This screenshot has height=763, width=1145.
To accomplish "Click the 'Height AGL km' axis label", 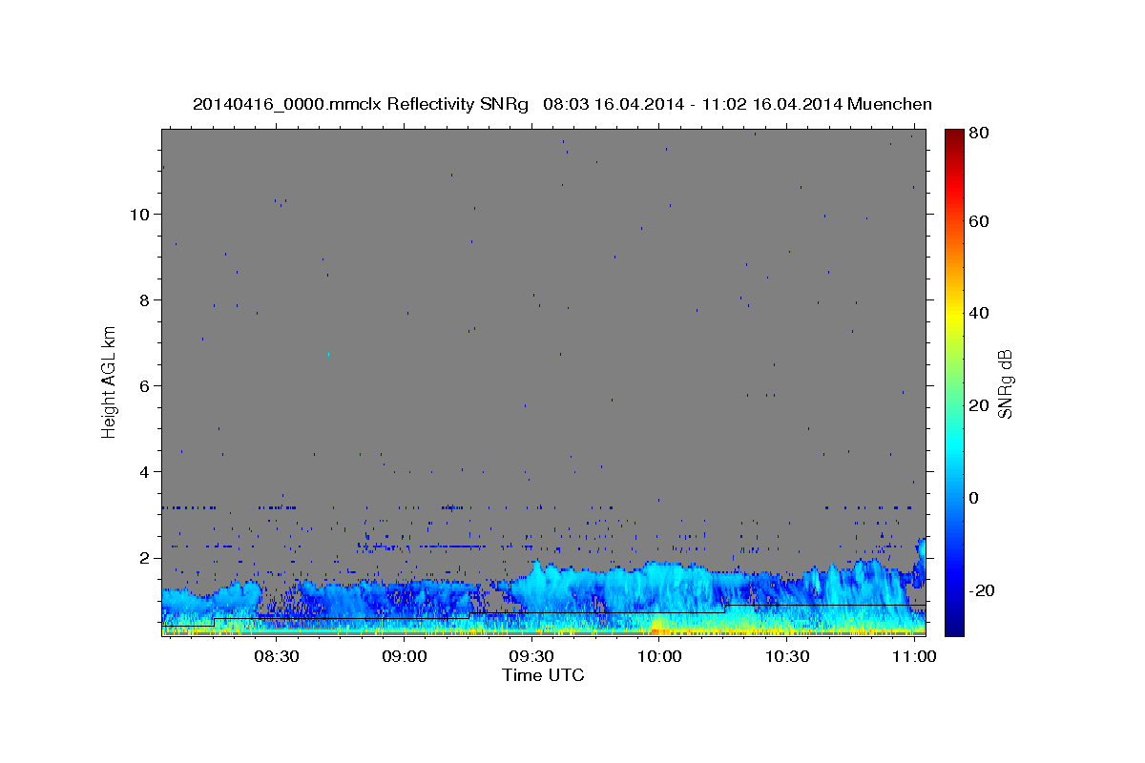I will (110, 381).
